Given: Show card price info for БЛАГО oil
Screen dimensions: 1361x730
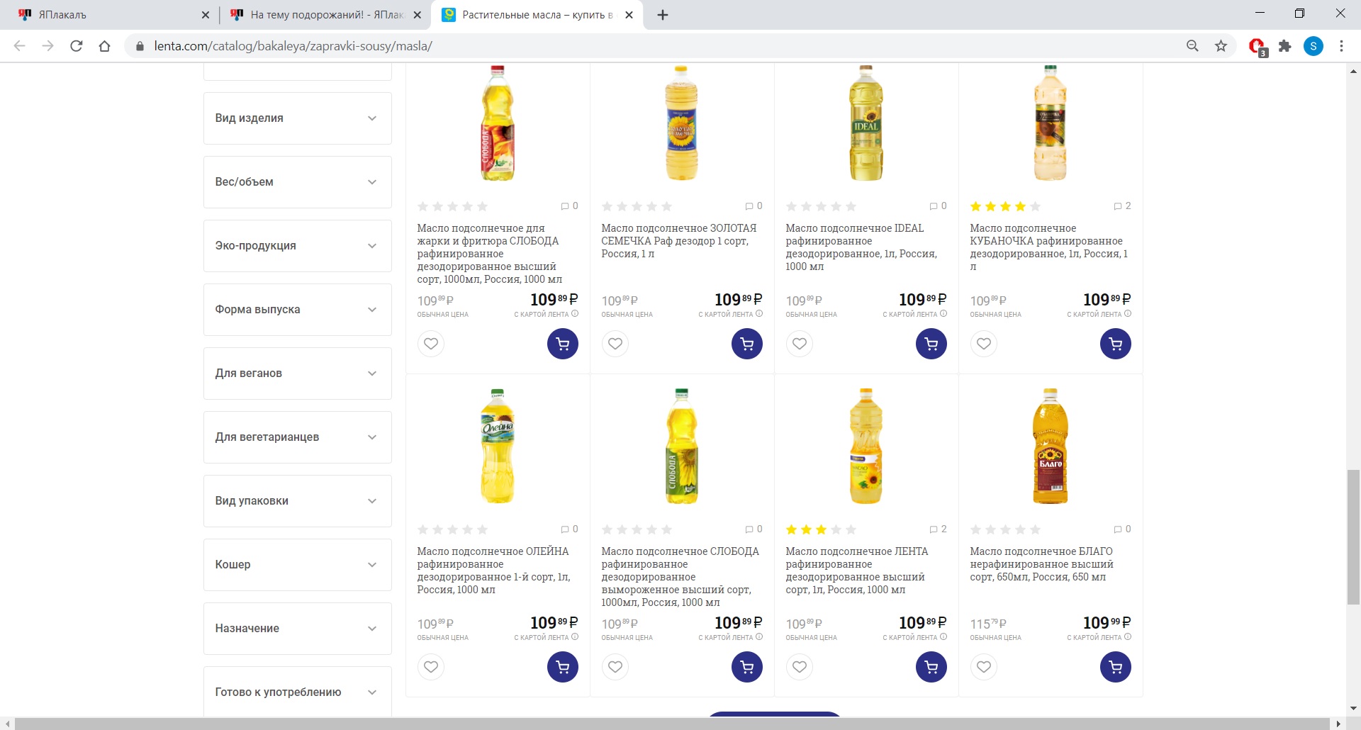Looking at the screenshot, I should (x=1128, y=636).
